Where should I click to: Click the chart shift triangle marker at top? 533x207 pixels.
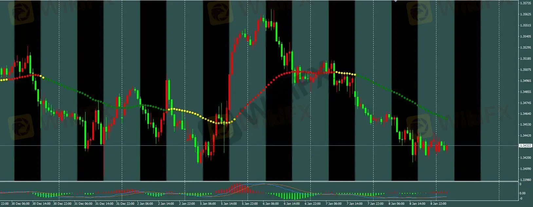point(395,1)
